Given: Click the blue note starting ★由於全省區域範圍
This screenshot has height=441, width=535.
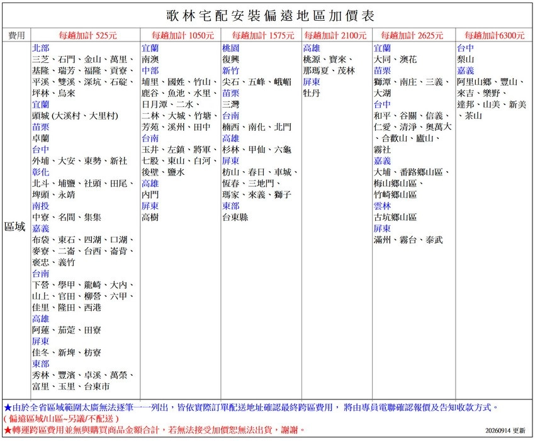Looking at the screenshot, I should click(x=251, y=407).
